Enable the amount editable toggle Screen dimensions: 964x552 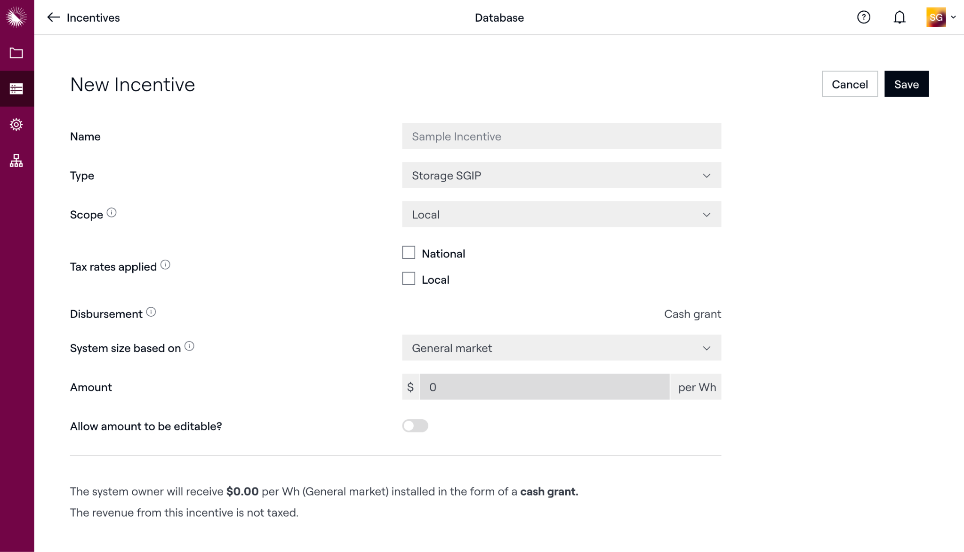(415, 426)
